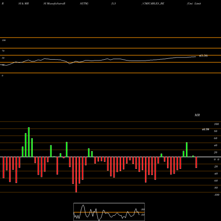Image resolution: width=221 pixels, height=221 pixels.
Task: Click the RSI axis label 50
Action: [3, 58]
